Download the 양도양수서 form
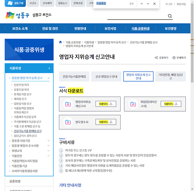This screenshot has width=194, height=191. point(106,122)
